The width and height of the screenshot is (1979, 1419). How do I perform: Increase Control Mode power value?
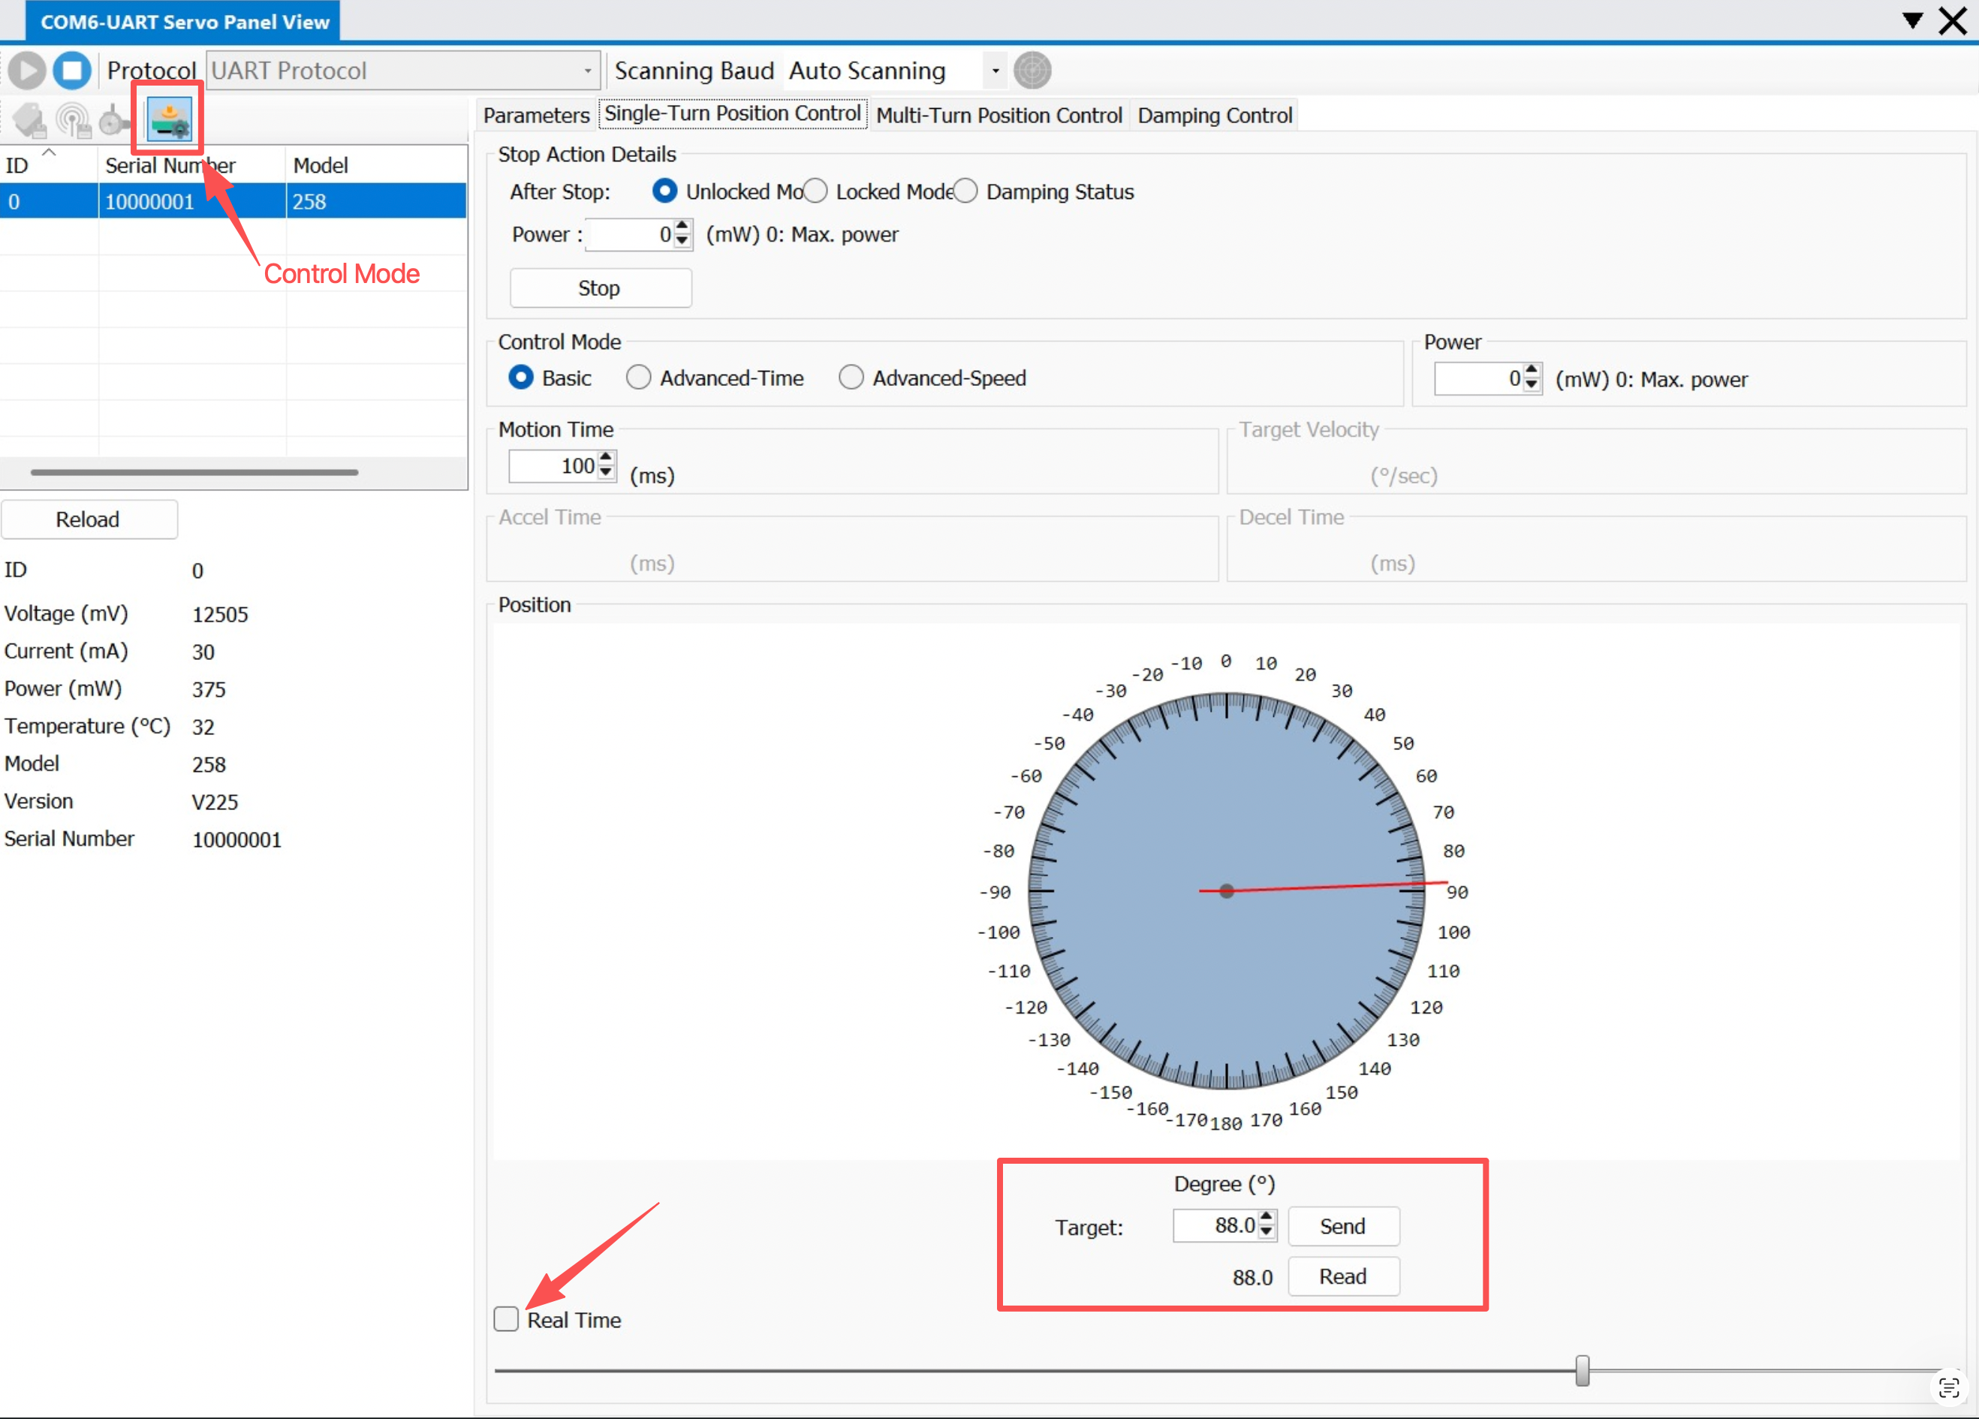(1532, 371)
